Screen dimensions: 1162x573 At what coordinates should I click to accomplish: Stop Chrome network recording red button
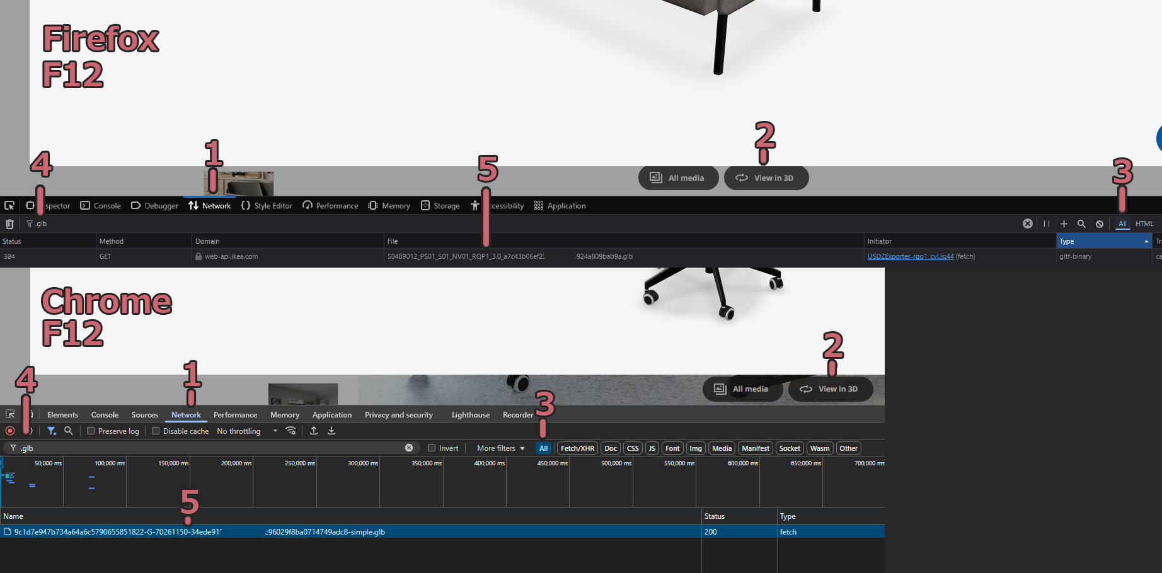click(10, 431)
